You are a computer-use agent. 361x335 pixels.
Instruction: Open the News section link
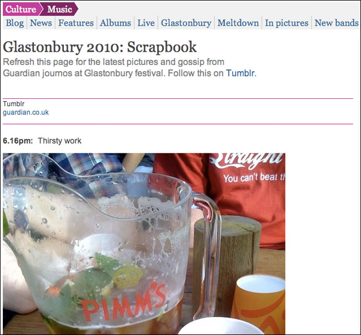click(x=41, y=23)
